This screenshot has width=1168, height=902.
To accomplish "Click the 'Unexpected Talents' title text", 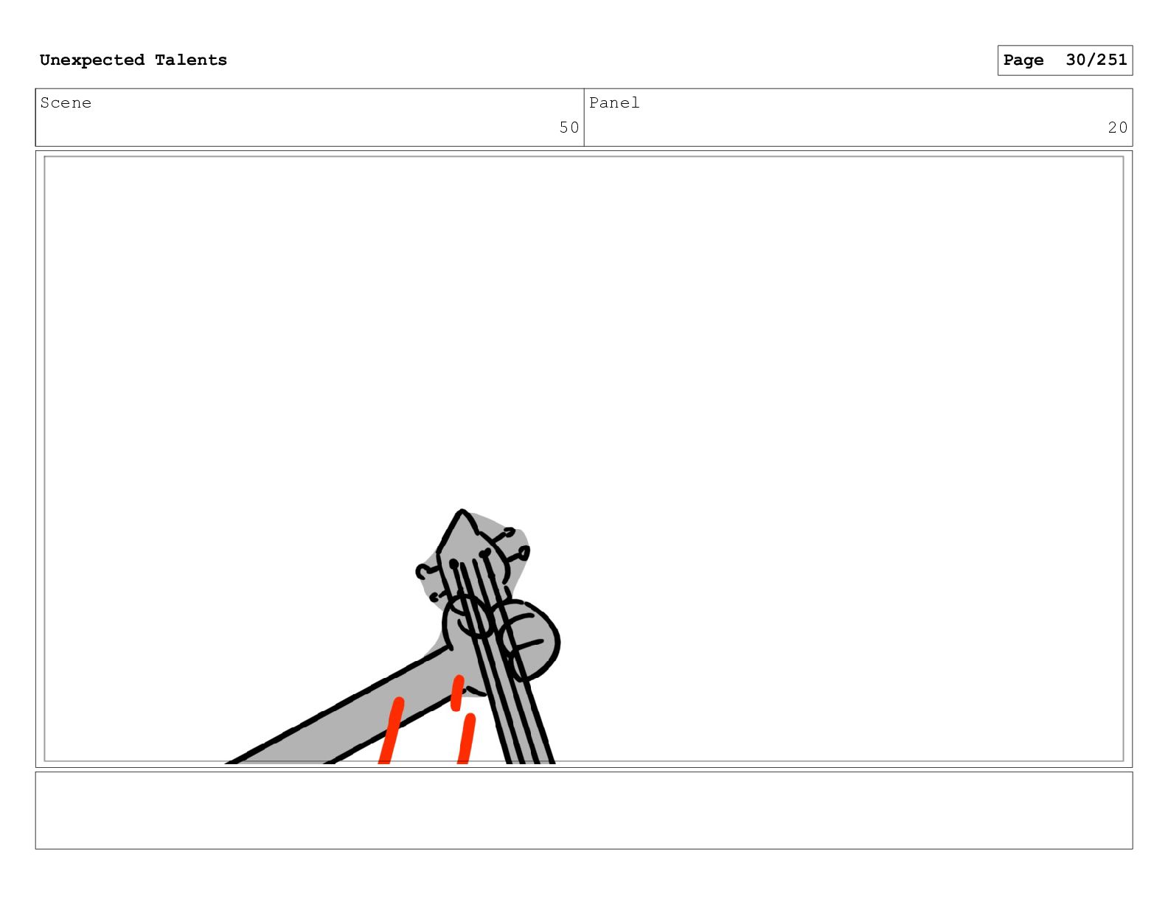I will tap(133, 60).
